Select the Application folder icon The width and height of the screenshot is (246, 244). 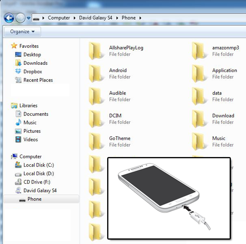point(199,73)
